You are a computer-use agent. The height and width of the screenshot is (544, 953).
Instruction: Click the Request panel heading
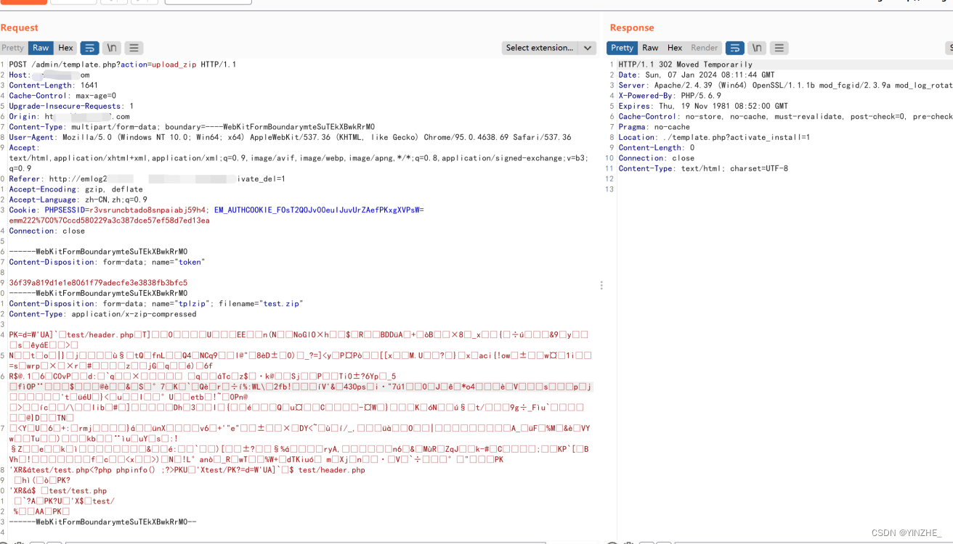pyautogui.click(x=20, y=28)
